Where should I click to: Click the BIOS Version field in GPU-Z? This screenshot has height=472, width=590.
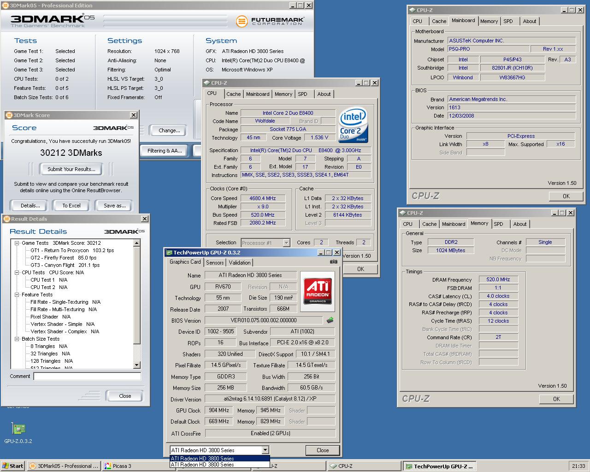point(264,320)
